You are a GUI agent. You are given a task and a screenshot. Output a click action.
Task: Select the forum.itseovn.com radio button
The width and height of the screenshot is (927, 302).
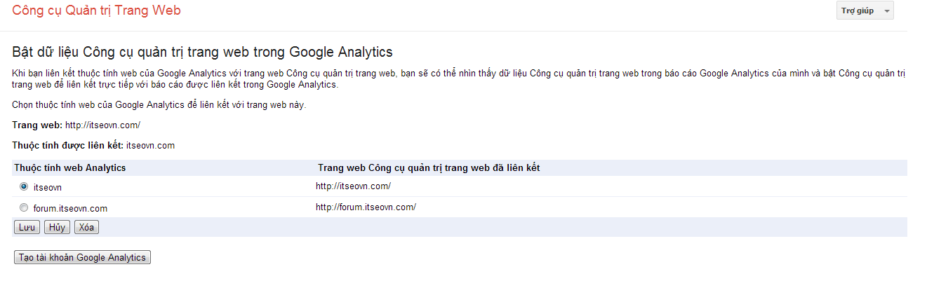[x=24, y=207]
